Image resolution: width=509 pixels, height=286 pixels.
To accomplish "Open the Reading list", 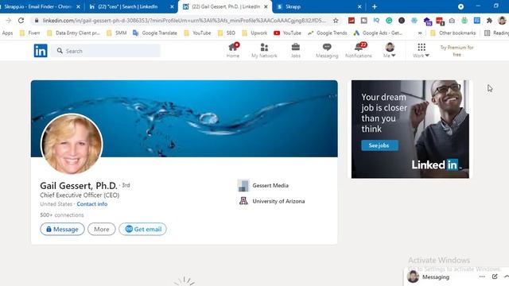I will point(496,33).
